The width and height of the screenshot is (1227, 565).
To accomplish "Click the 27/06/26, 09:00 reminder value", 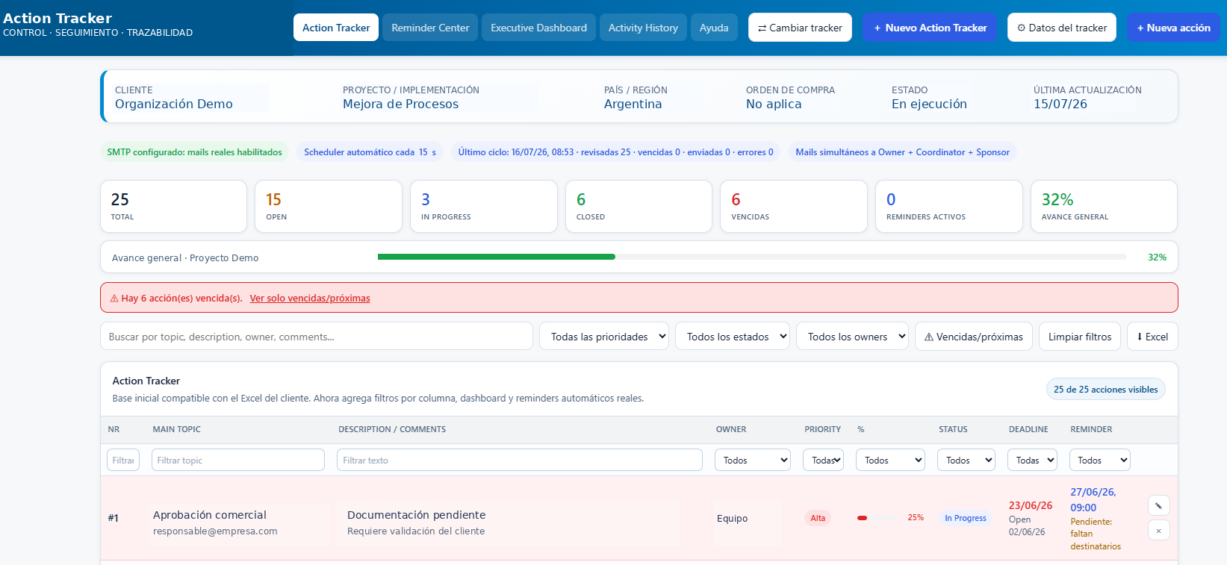I will click(x=1093, y=499).
